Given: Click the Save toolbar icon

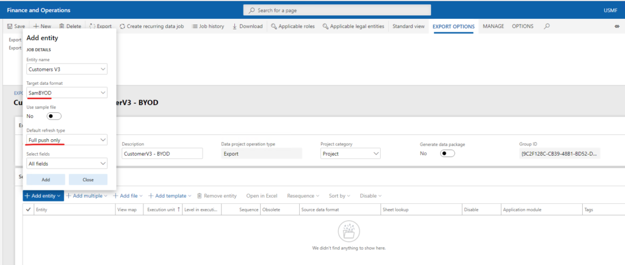Looking at the screenshot, I should click(10, 26).
